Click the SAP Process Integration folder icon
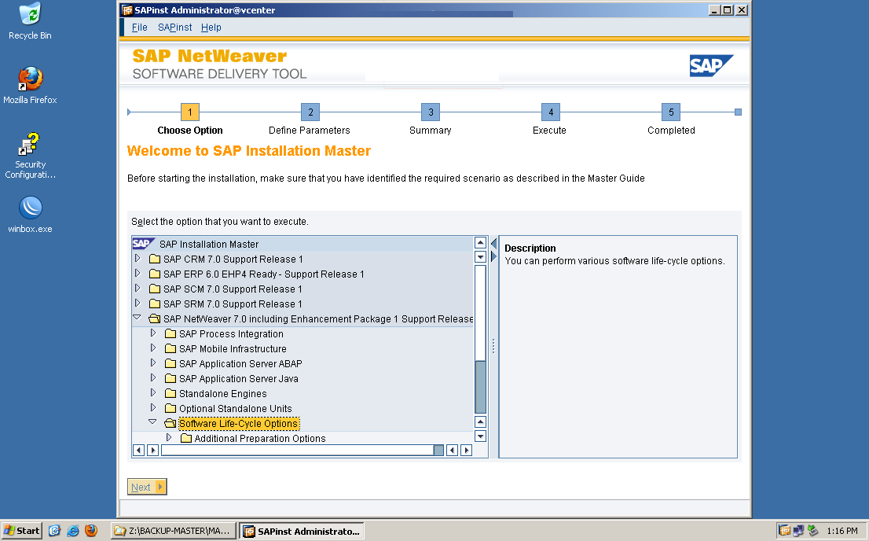The image size is (869, 541). point(170,334)
